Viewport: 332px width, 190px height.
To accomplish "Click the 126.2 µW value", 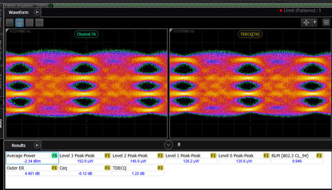I will coord(191,161).
